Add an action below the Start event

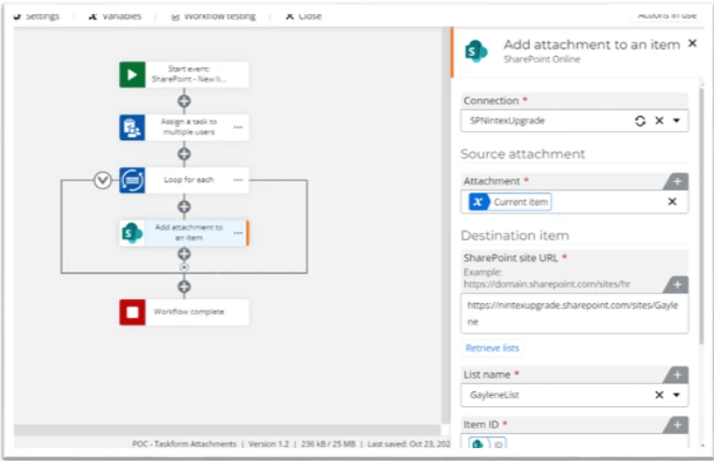184,101
